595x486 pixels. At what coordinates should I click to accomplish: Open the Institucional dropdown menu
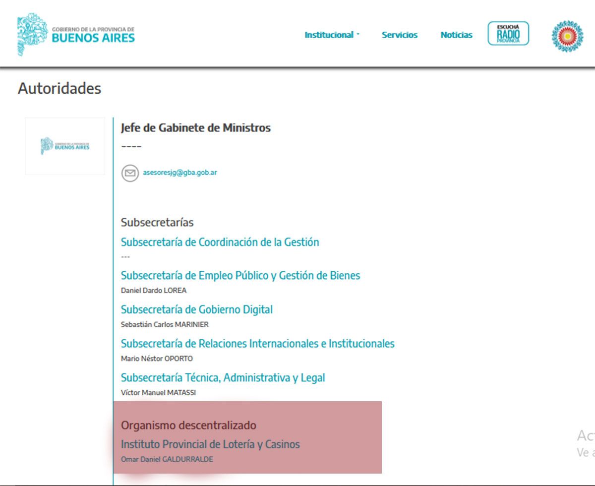[x=331, y=35]
